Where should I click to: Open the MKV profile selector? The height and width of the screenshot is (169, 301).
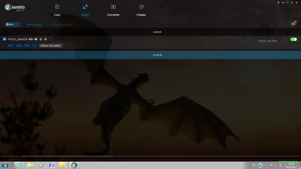coord(12,24)
